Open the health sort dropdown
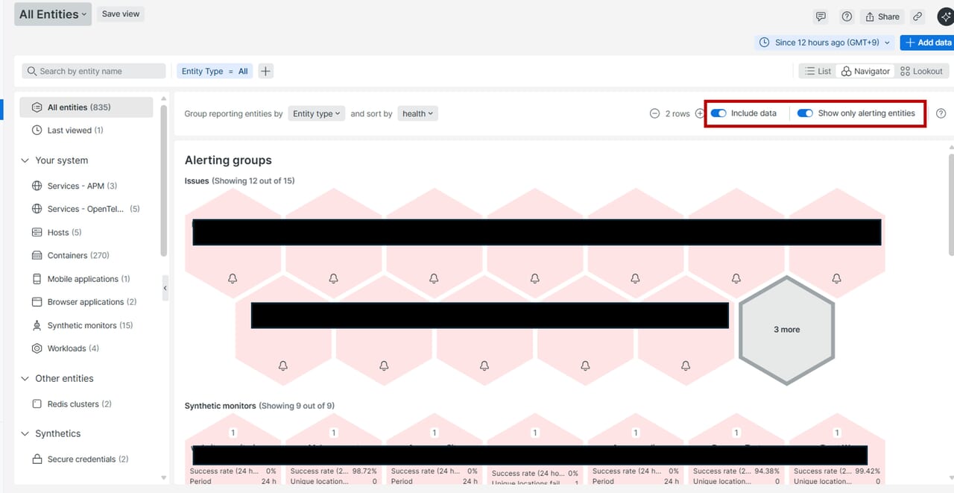The image size is (954, 493). 417,113
